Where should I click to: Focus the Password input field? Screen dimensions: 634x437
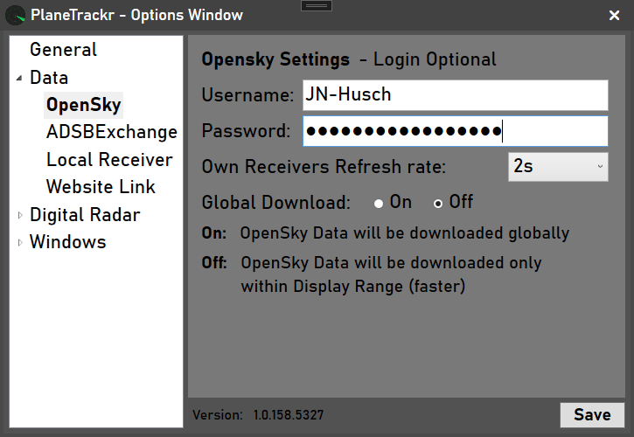tap(454, 131)
